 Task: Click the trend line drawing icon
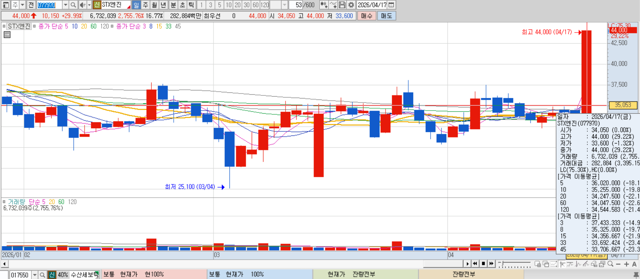[570, 264]
